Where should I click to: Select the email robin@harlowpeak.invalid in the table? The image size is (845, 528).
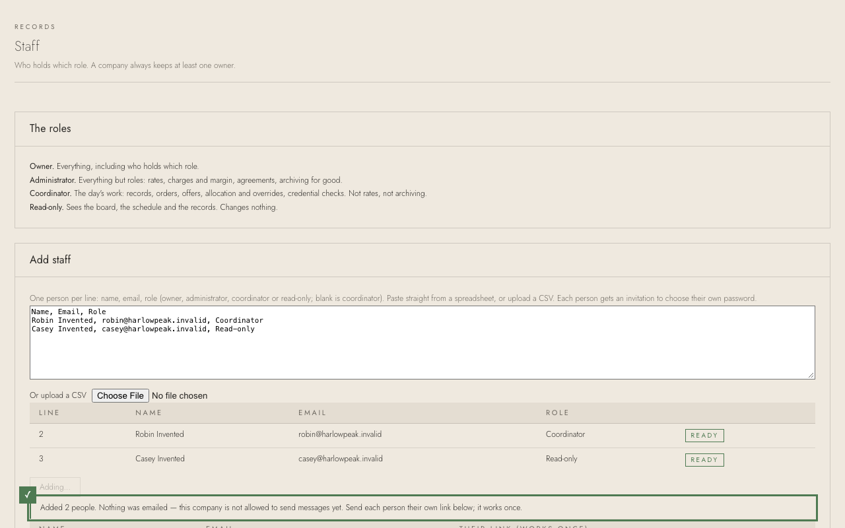(x=340, y=434)
